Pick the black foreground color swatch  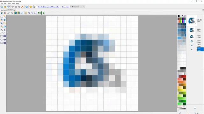[179, 16]
